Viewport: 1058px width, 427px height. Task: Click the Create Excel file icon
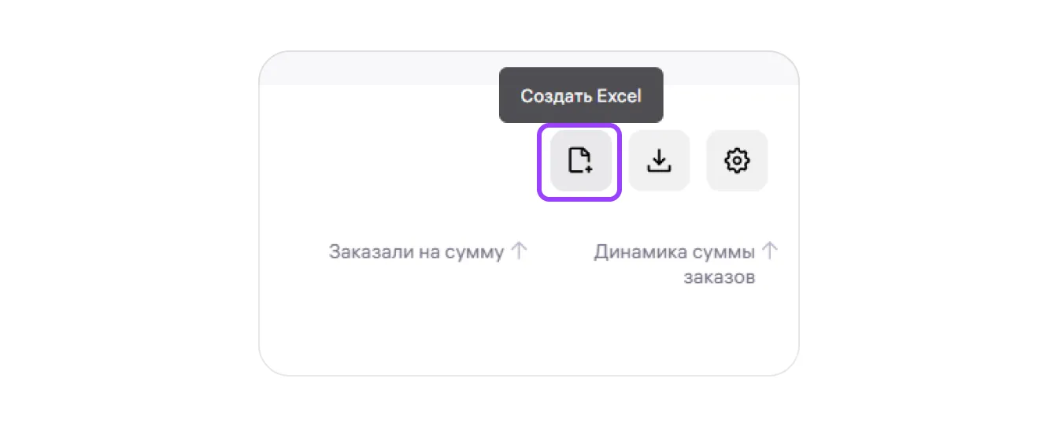click(x=580, y=161)
